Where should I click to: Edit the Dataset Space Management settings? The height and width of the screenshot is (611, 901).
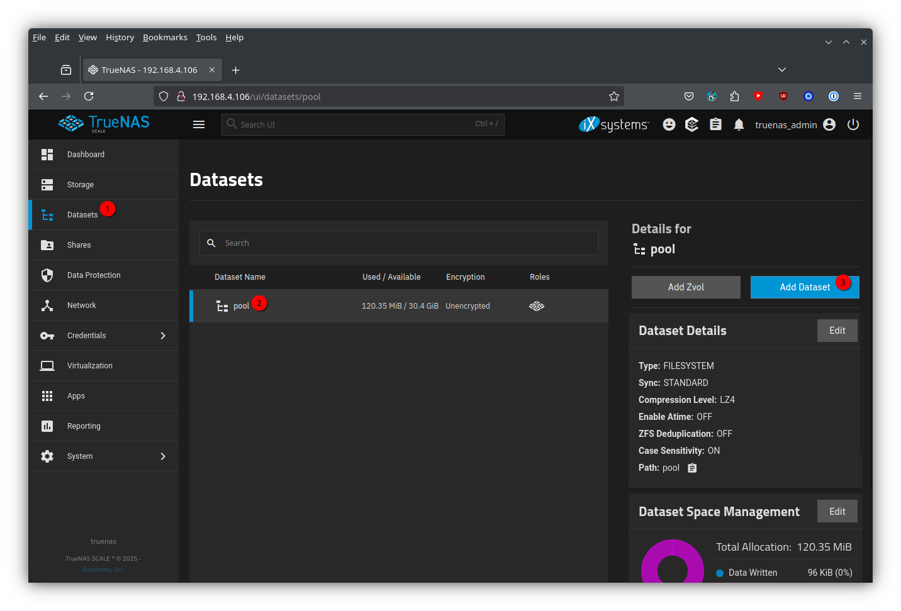pyautogui.click(x=837, y=512)
